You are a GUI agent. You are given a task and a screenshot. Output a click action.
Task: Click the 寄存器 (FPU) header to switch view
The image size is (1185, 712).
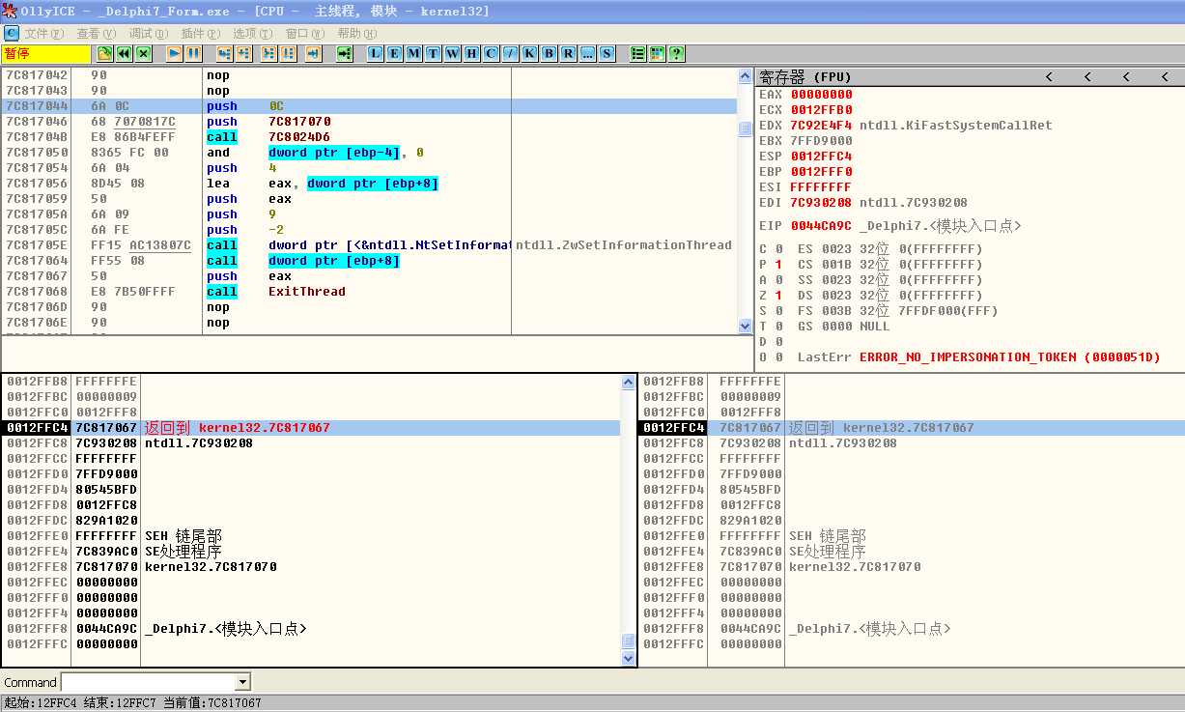805,76
